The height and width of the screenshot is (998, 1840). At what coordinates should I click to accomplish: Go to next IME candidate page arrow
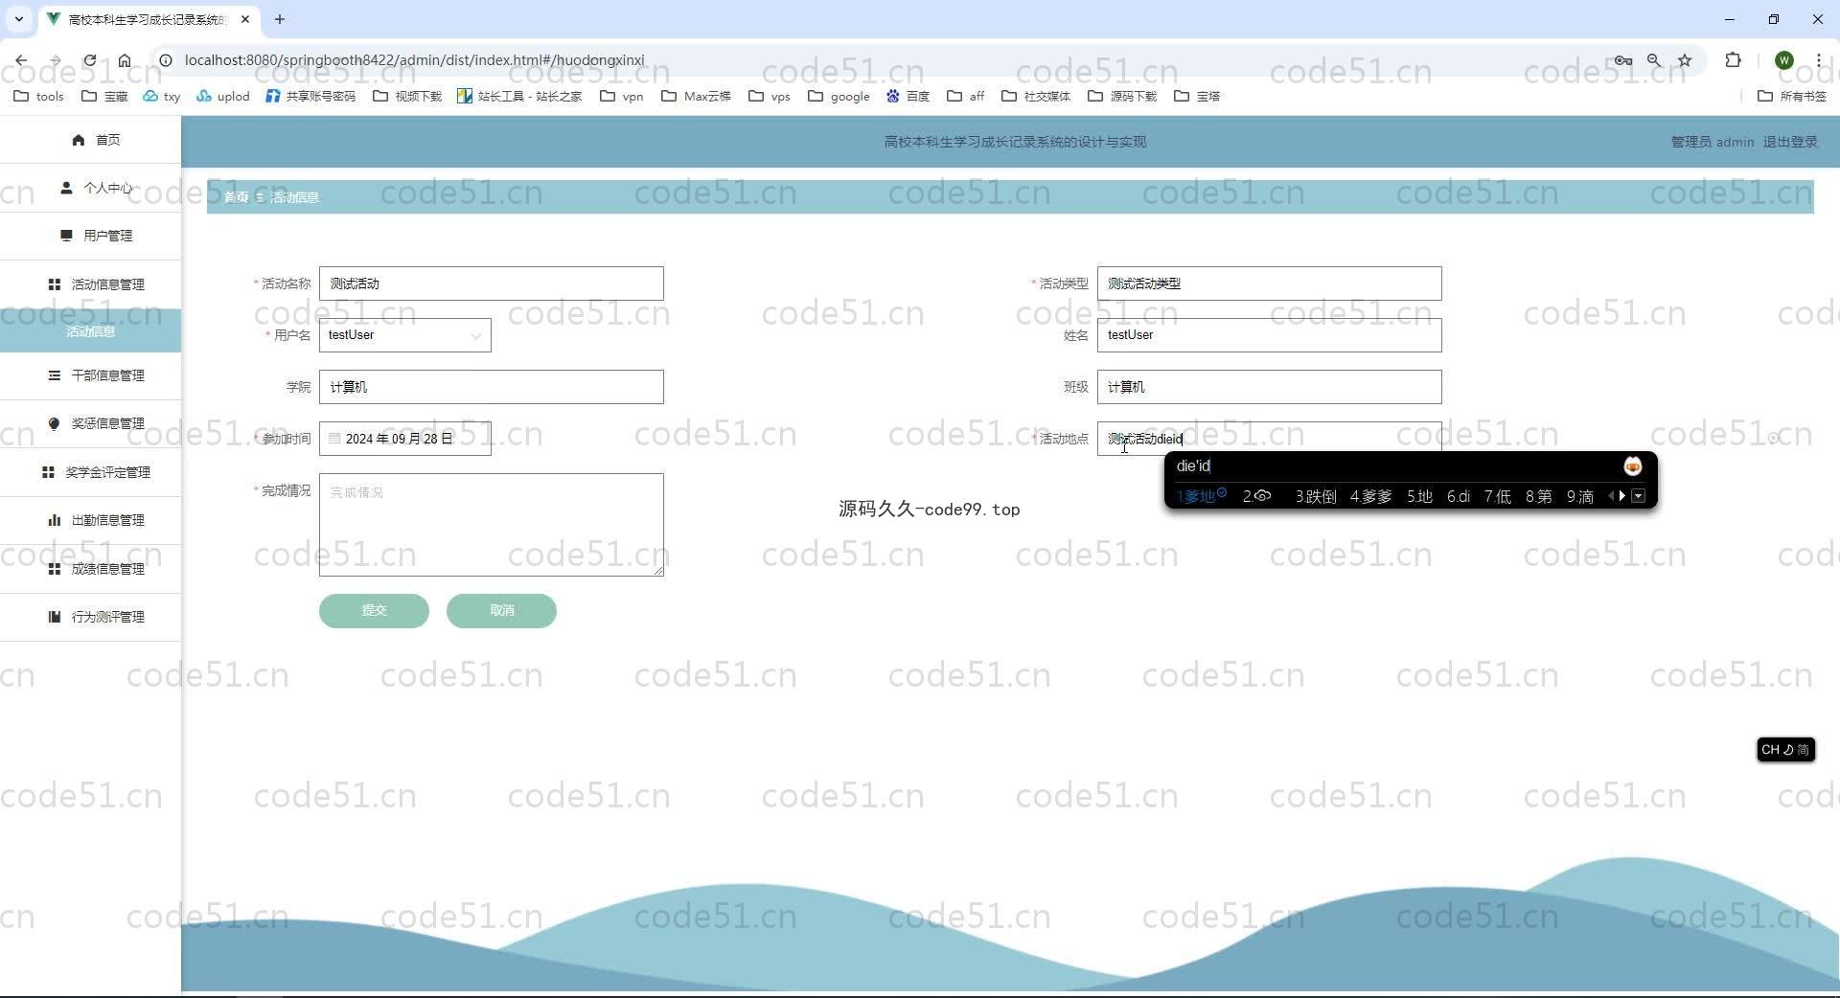click(x=1622, y=496)
